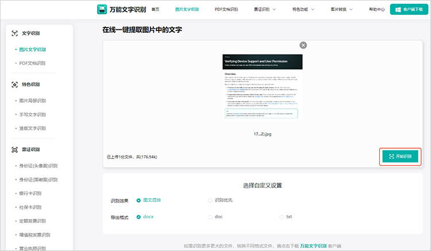Select PDF文档识别 in the sidebar
This screenshot has width=431, height=251.
point(32,63)
